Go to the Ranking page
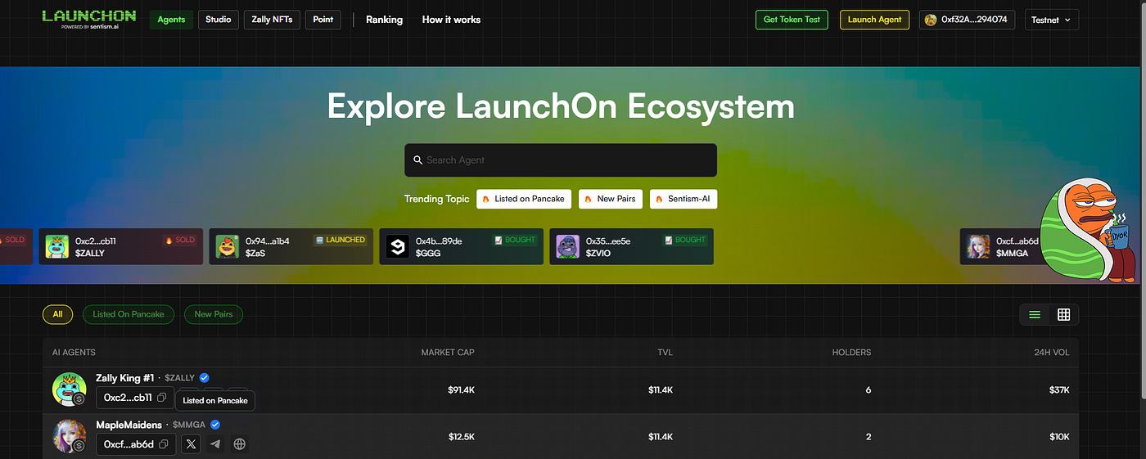 click(384, 20)
